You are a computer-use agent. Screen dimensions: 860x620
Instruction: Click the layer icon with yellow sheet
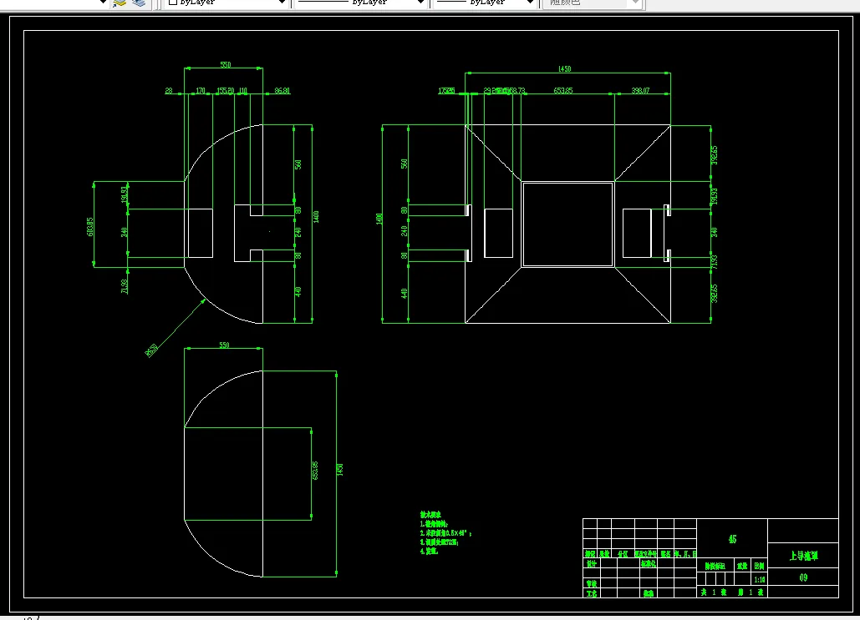pos(120,3)
